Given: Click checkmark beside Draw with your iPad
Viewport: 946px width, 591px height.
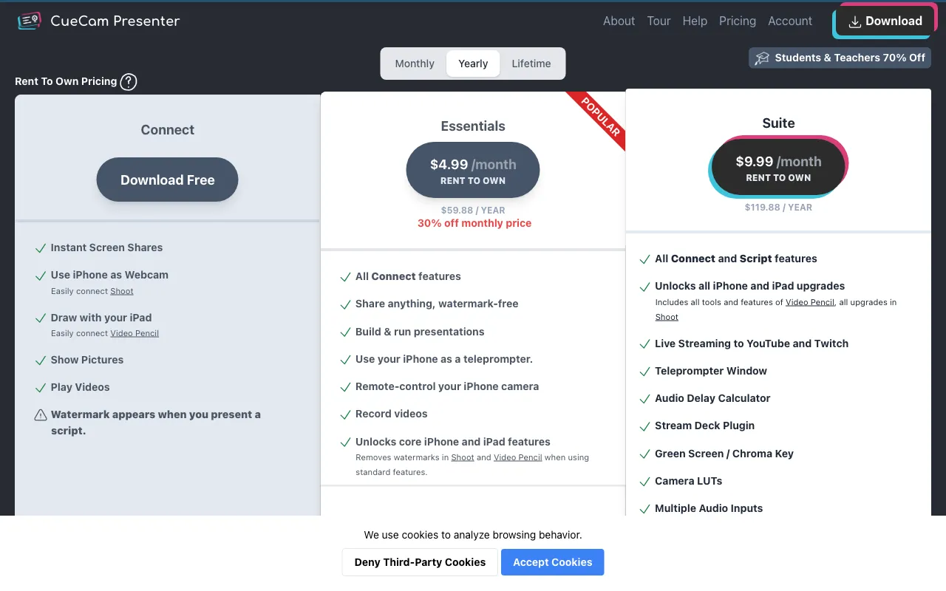Looking at the screenshot, I should point(41,318).
